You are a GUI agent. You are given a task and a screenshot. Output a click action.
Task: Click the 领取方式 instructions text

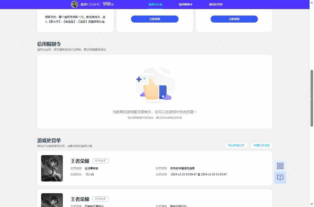75,19
